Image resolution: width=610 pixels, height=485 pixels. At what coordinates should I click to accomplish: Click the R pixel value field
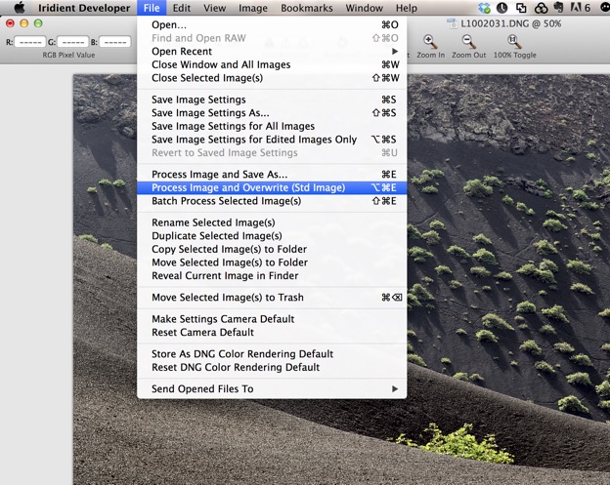pos(30,42)
